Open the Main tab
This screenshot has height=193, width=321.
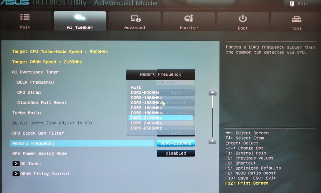pyautogui.click(x=25, y=21)
